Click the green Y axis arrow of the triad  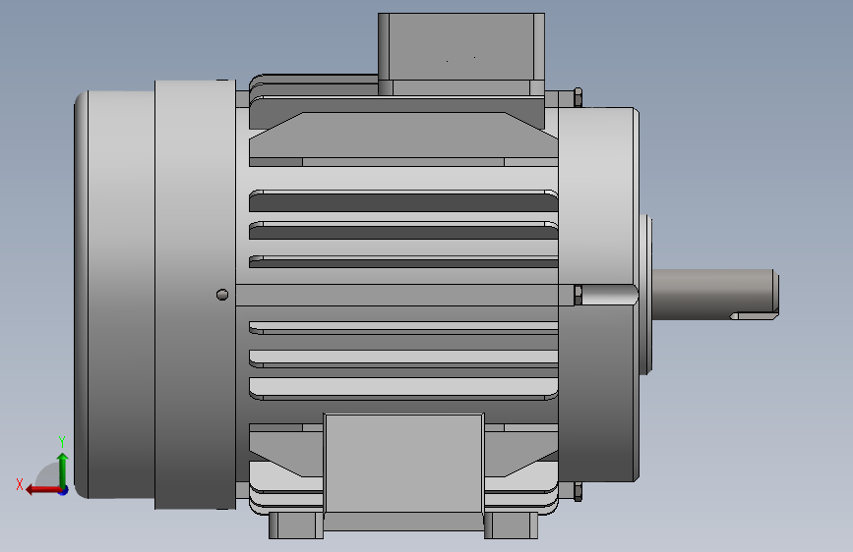click(x=63, y=469)
